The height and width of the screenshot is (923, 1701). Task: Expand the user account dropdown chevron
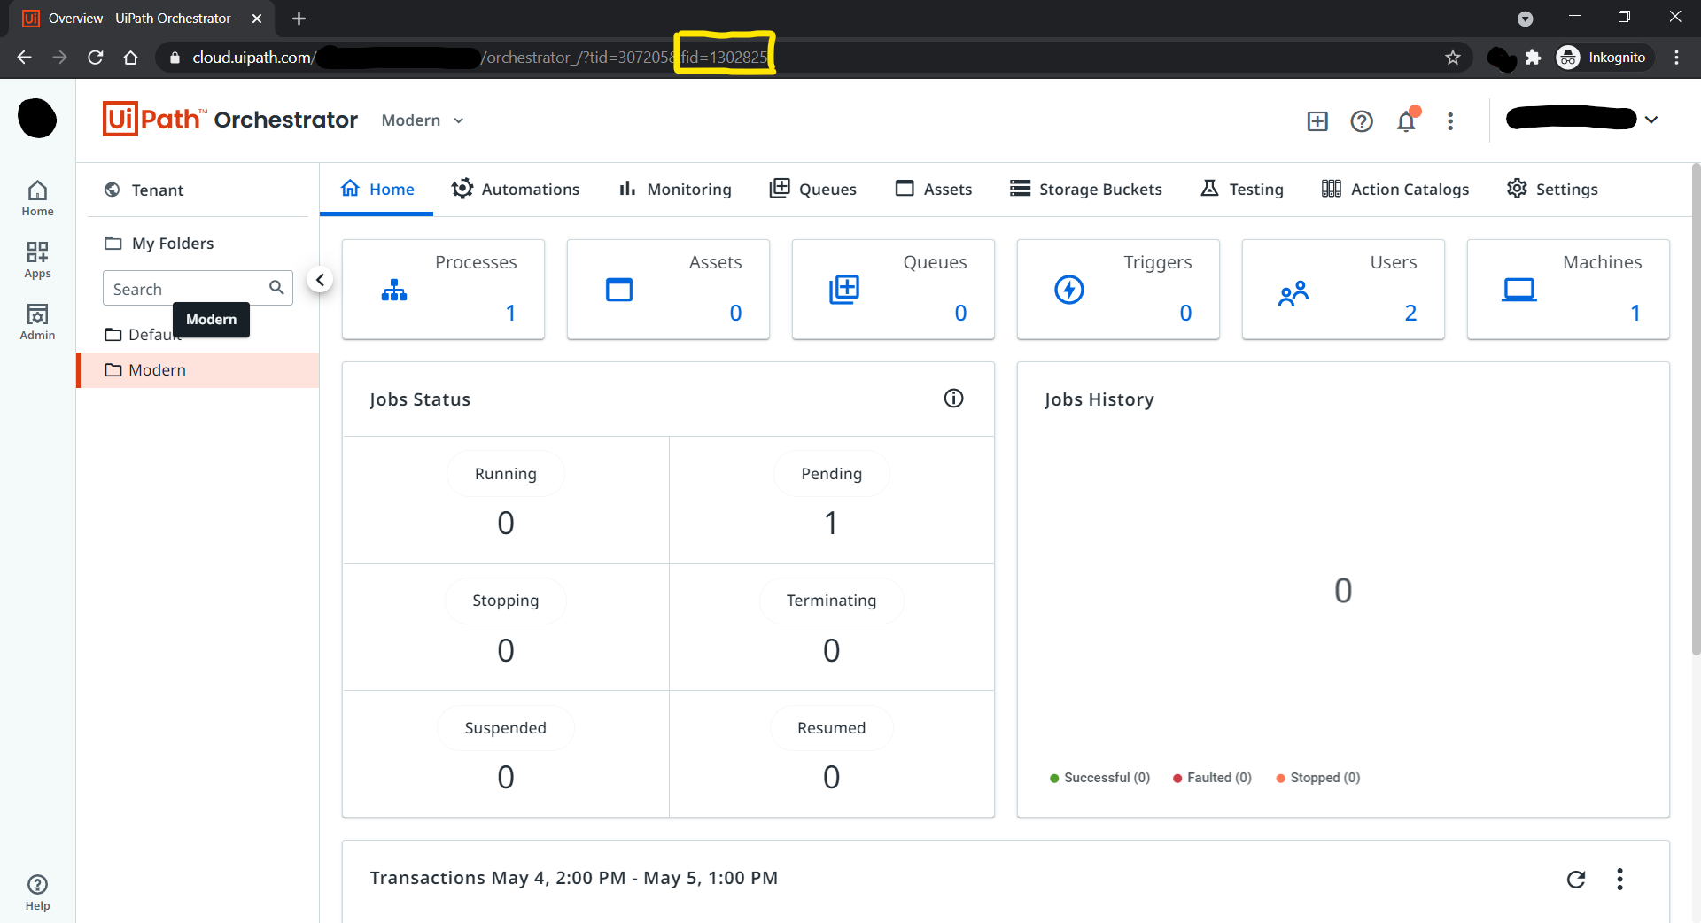1651,120
